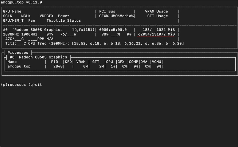The height and width of the screenshot is (147, 238).
Task: Click the GTT column header in Processes
Action: (x=96, y=62)
